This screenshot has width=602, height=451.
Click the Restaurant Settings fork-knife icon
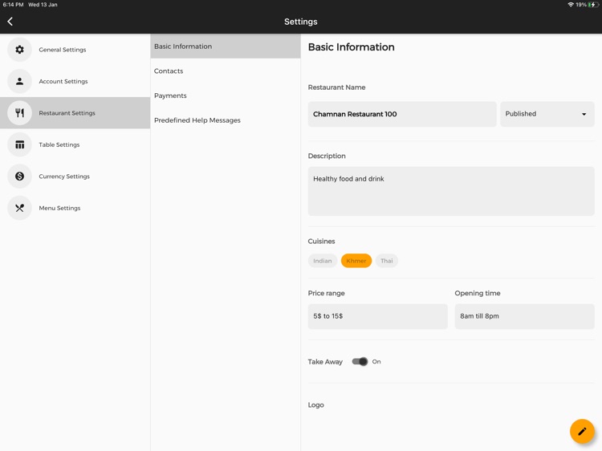coord(19,113)
